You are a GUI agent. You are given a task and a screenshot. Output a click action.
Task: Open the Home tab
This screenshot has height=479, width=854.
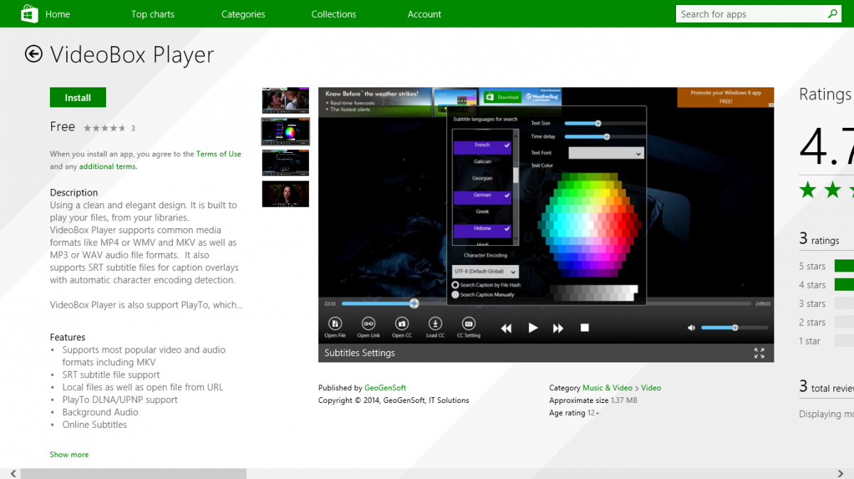pyautogui.click(x=58, y=14)
